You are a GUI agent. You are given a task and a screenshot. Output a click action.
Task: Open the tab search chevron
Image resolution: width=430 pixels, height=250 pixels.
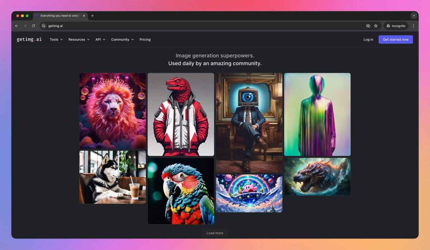point(414,16)
